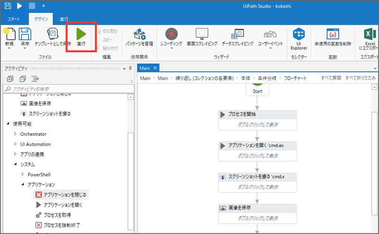Click the 繰り返し (コレクションの各要素) breadcrumb
Image resolution: width=379 pixels, height=234 pixels.
[x=205, y=78]
